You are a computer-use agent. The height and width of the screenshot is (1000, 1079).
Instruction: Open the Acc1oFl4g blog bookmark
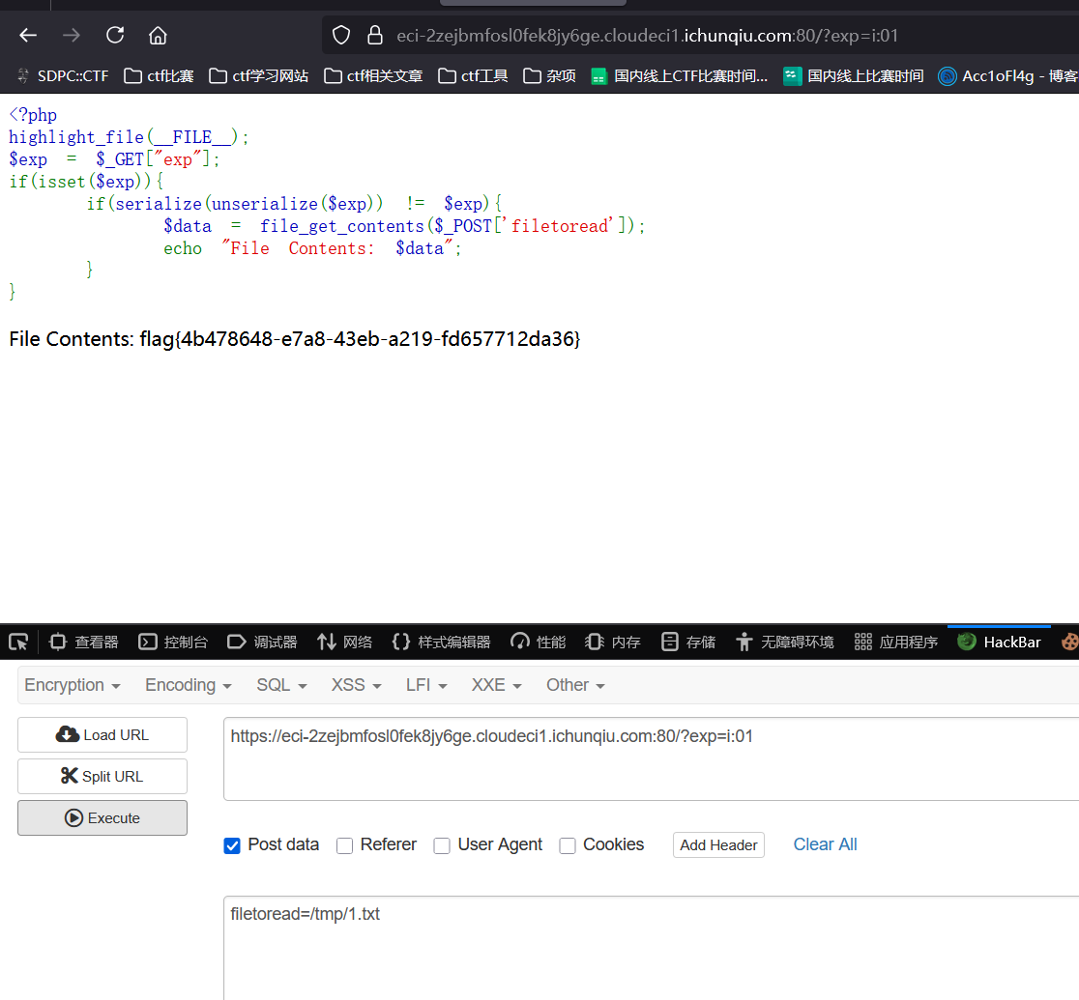(x=1008, y=75)
